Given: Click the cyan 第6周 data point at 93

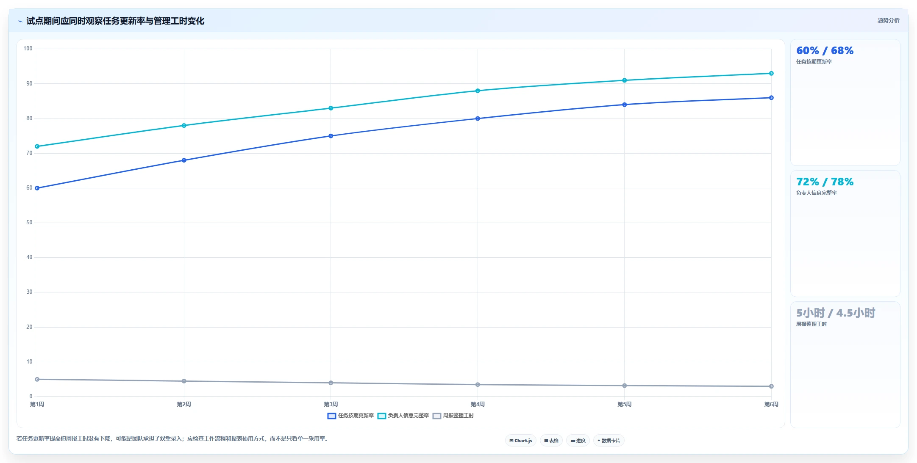Looking at the screenshot, I should click(x=771, y=73).
